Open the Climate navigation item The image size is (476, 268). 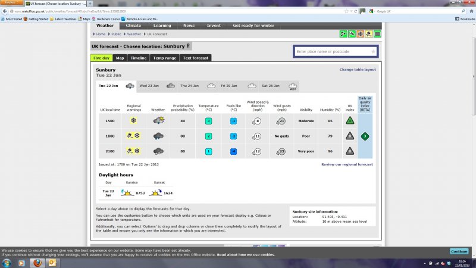[x=133, y=26]
